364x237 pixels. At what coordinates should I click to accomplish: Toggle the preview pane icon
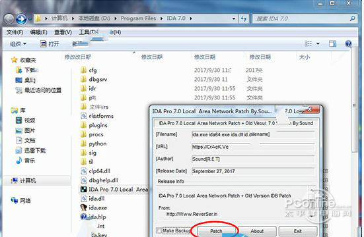click(332, 43)
